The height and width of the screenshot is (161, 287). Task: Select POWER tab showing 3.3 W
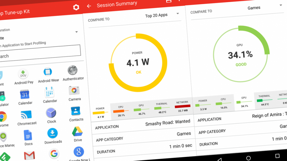203,105
